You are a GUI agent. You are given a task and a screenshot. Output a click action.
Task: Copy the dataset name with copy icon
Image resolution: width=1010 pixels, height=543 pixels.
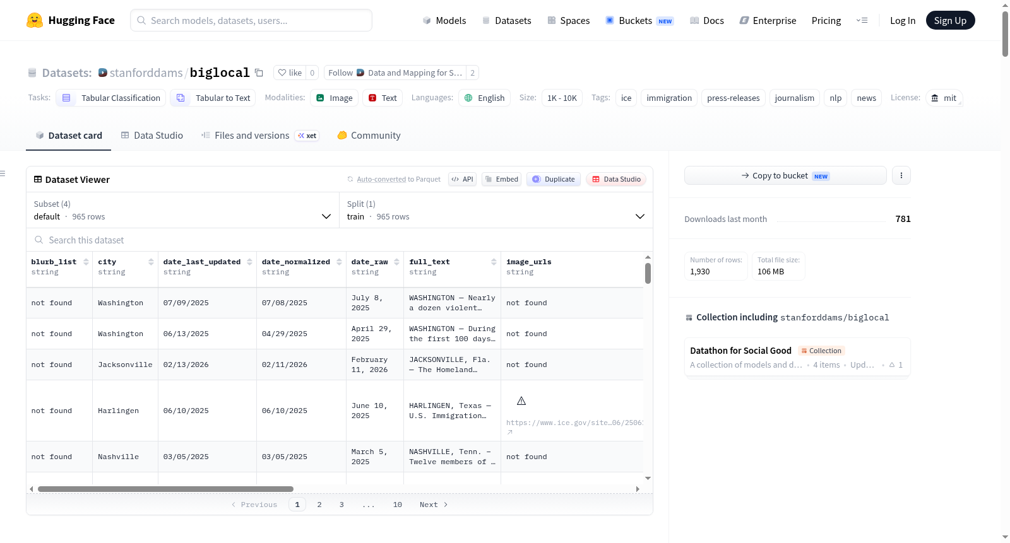click(259, 73)
